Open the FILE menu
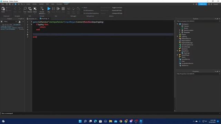Image resolution: width=221 pixels, height=124 pixels. point(3,4)
